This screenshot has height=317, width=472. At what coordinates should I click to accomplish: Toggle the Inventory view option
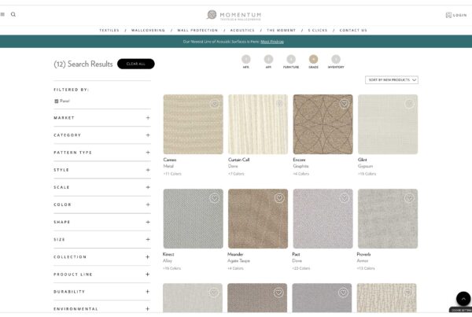pos(336,59)
